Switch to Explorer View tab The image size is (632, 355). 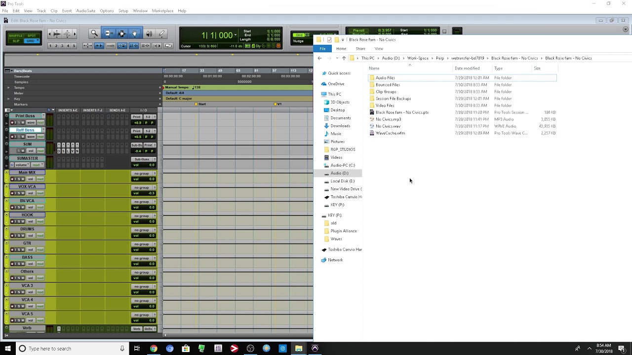coord(379,49)
